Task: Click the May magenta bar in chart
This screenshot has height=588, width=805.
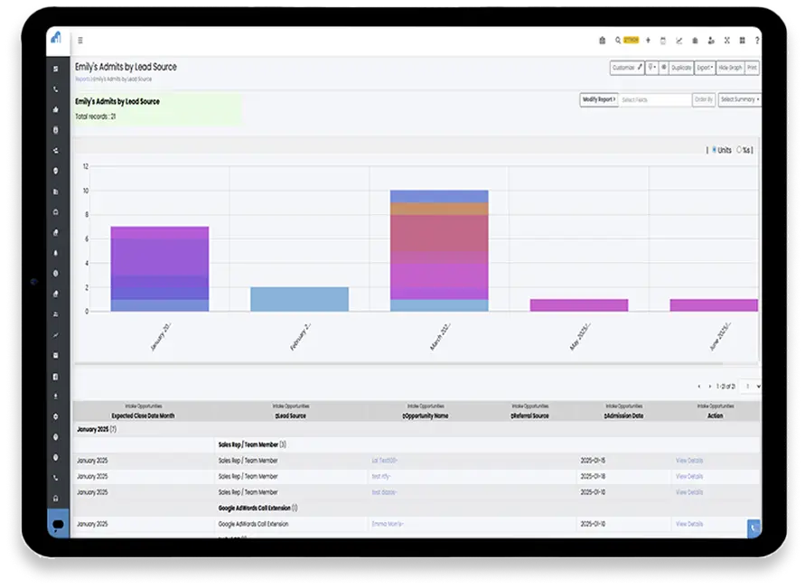Action: (578, 305)
